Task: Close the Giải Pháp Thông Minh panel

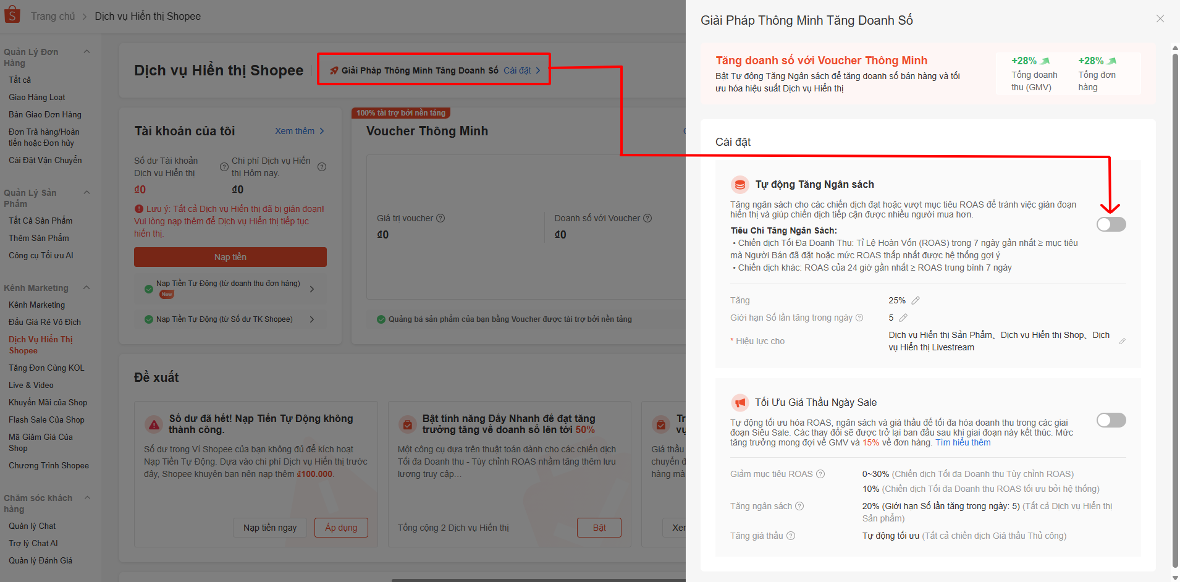Action: (x=1160, y=19)
